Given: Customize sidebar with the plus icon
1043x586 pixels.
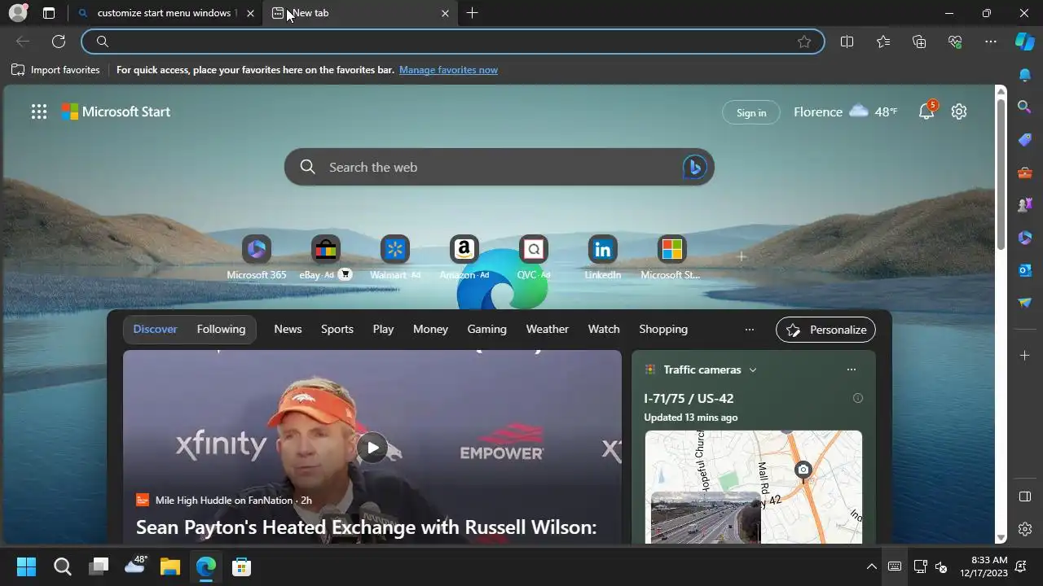Looking at the screenshot, I should point(1025,355).
